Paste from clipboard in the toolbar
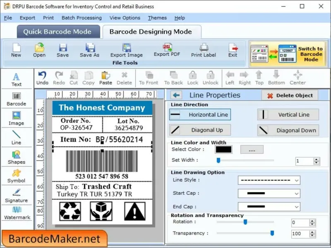Viewport: 331px width, 248px height. click(x=106, y=78)
